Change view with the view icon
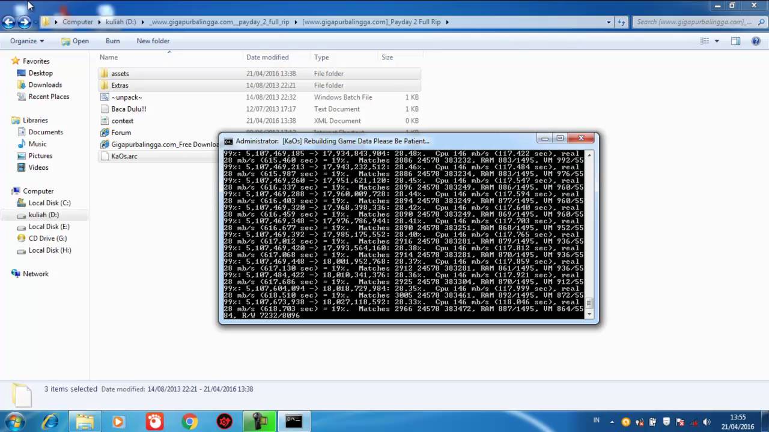 click(x=705, y=41)
